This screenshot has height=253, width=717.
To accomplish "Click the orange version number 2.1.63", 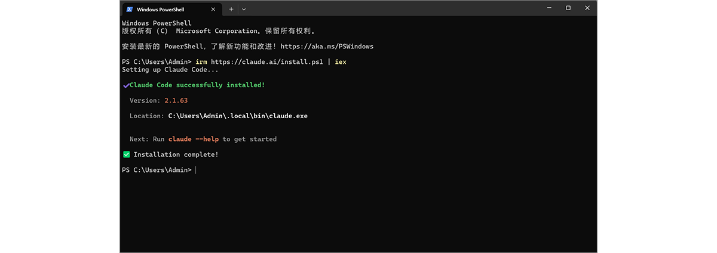I will [x=176, y=101].
